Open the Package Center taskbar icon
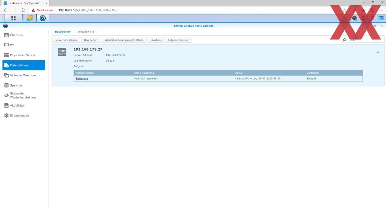Viewport: 386px width, 209px height. pyautogui.click(x=30, y=18)
